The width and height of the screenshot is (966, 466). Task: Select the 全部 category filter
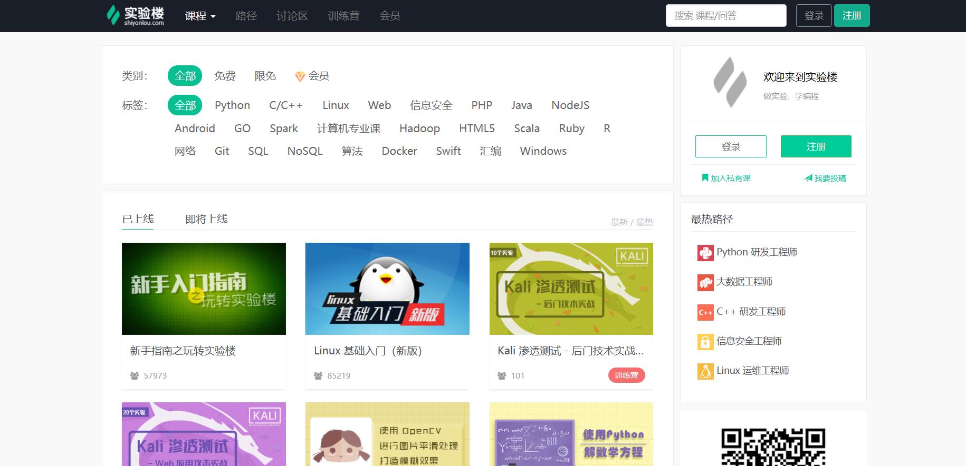[185, 76]
